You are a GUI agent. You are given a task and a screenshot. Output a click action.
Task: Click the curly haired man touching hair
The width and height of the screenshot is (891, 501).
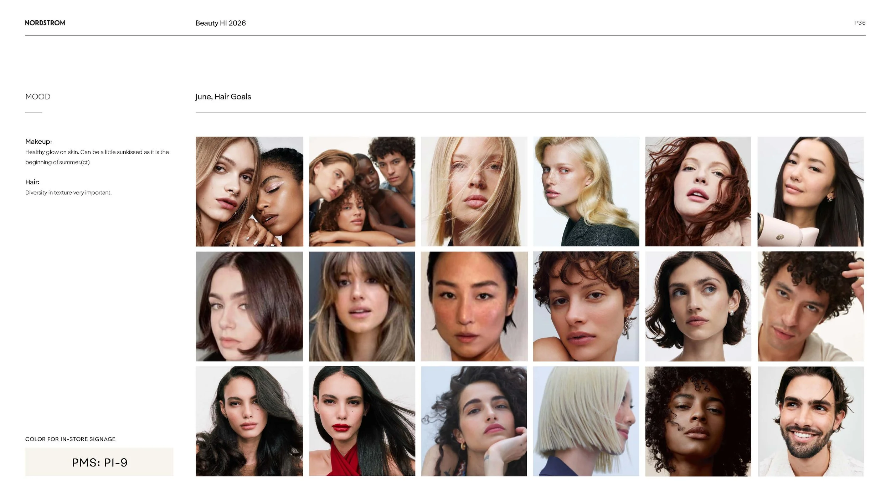click(810, 306)
